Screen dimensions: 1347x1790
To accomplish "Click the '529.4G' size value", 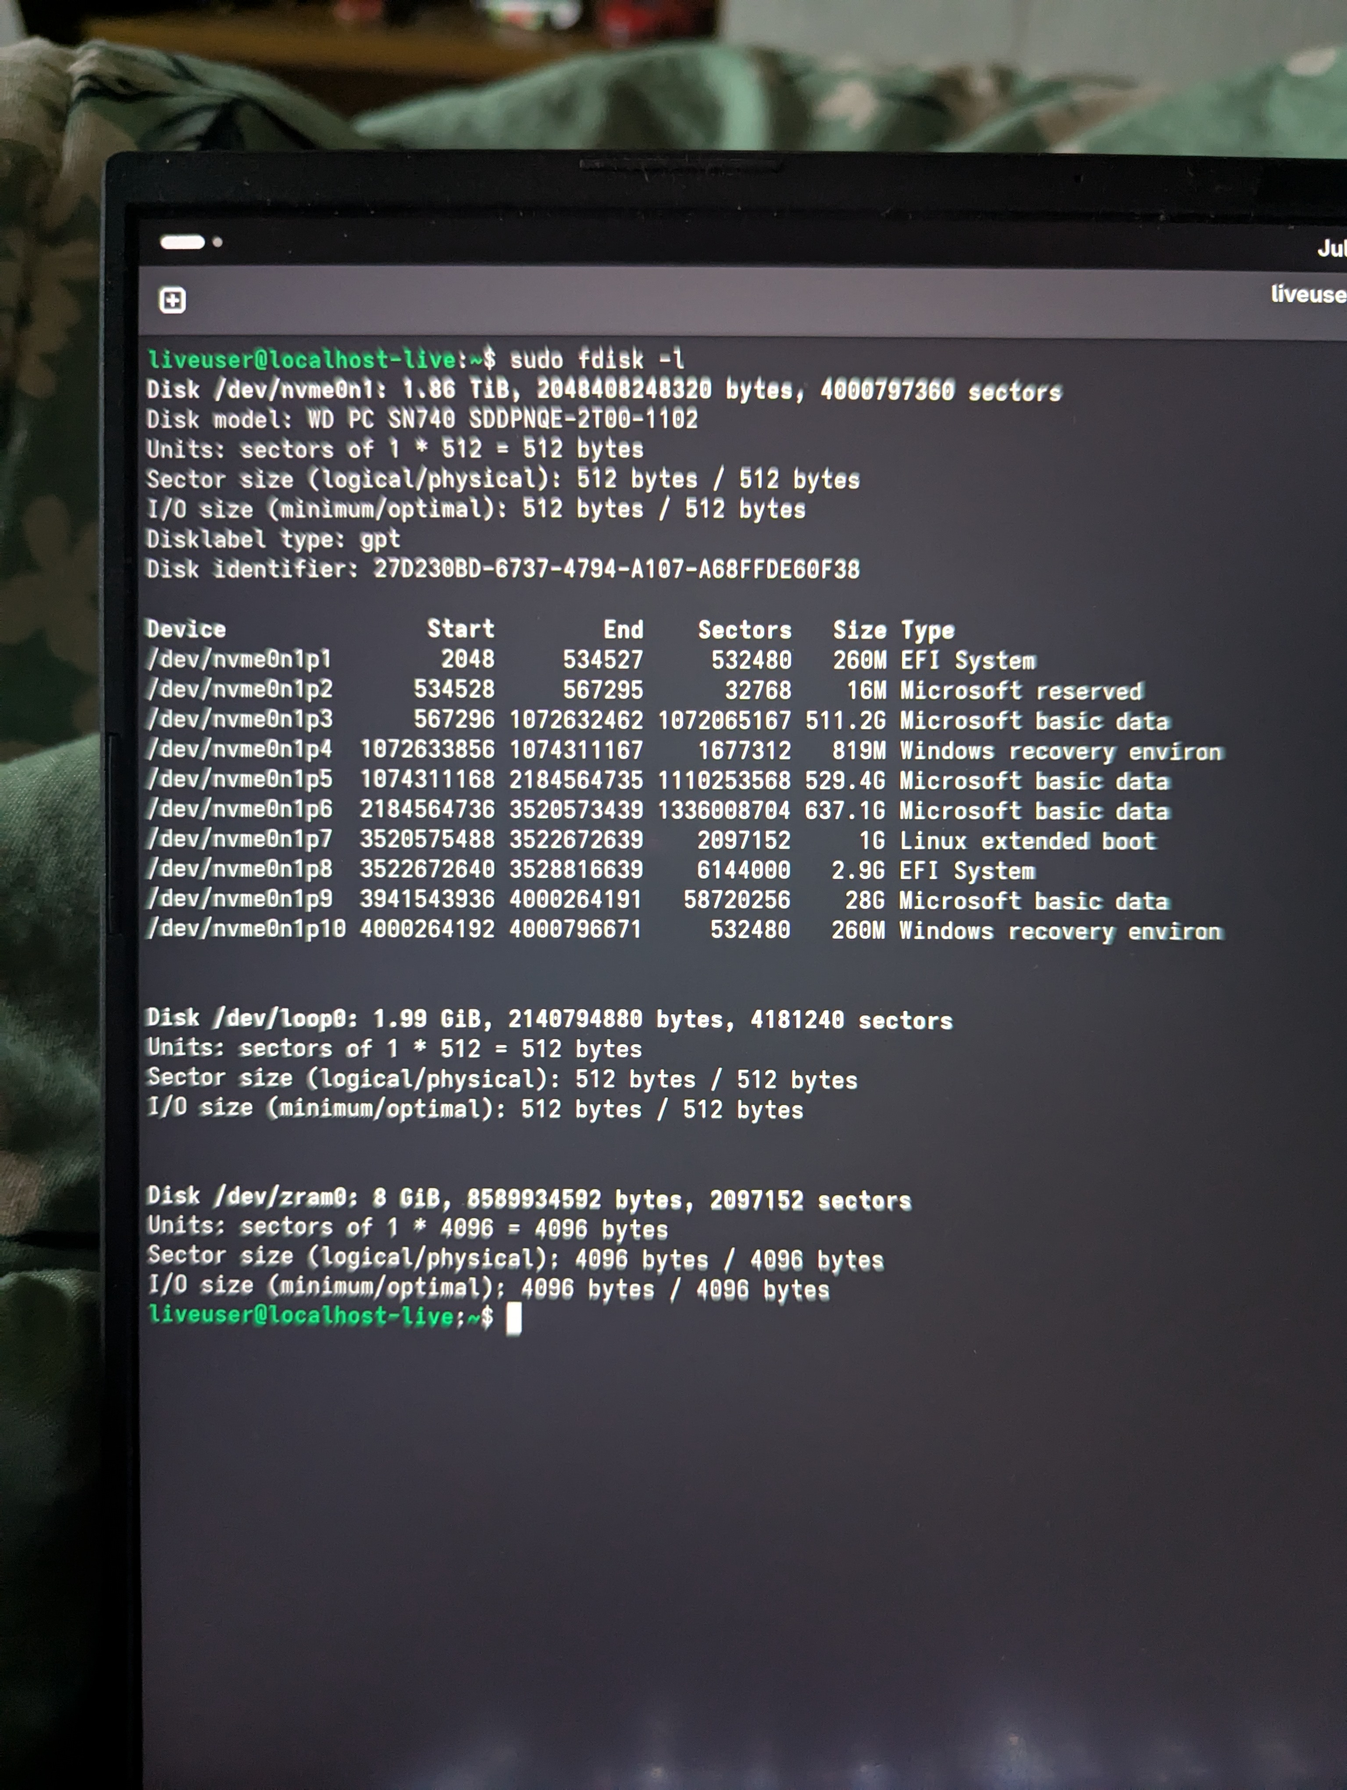I will point(845,780).
